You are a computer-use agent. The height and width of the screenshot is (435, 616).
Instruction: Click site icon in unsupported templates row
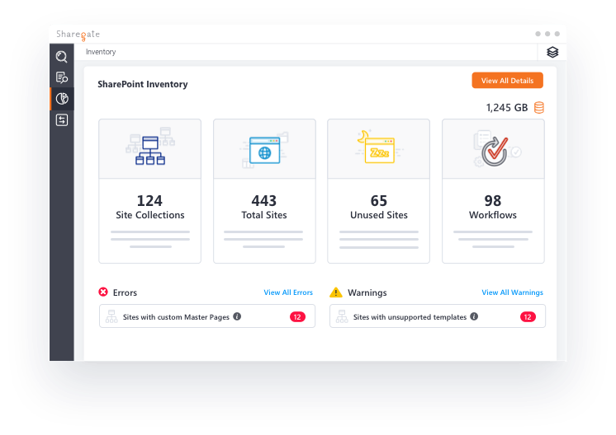click(x=342, y=316)
